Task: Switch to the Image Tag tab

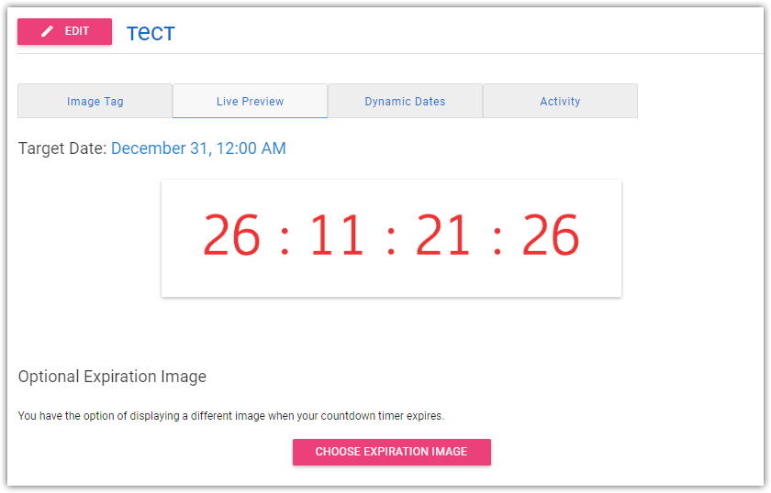Action: [x=95, y=102]
